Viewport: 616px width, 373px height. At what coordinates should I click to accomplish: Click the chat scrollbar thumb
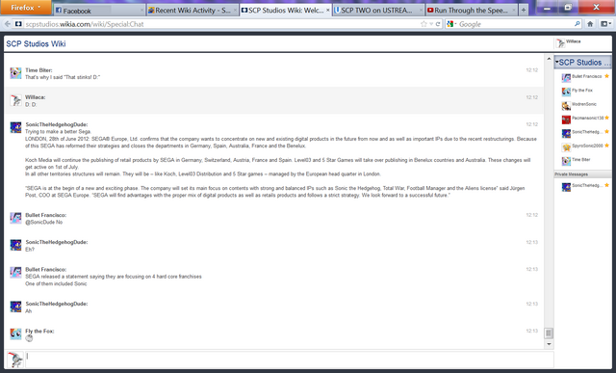(x=549, y=333)
